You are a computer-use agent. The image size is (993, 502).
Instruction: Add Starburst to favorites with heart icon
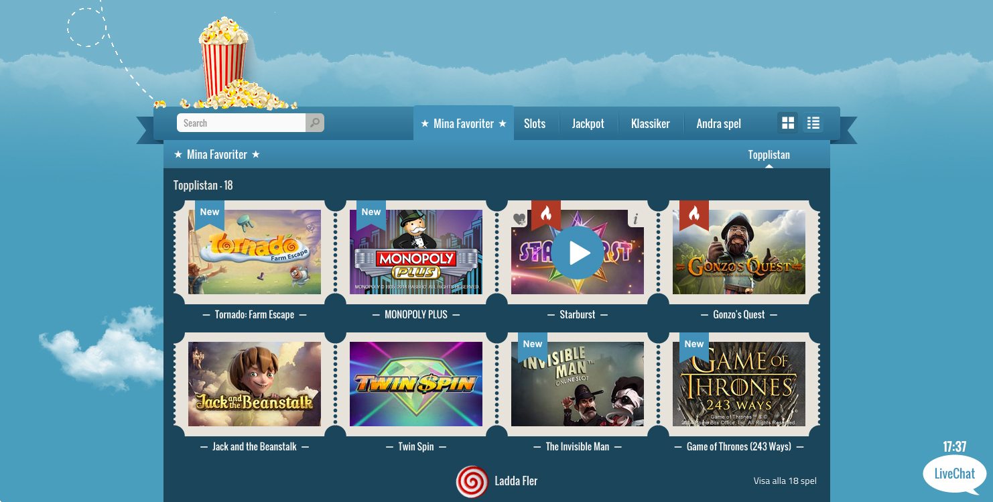[519, 218]
